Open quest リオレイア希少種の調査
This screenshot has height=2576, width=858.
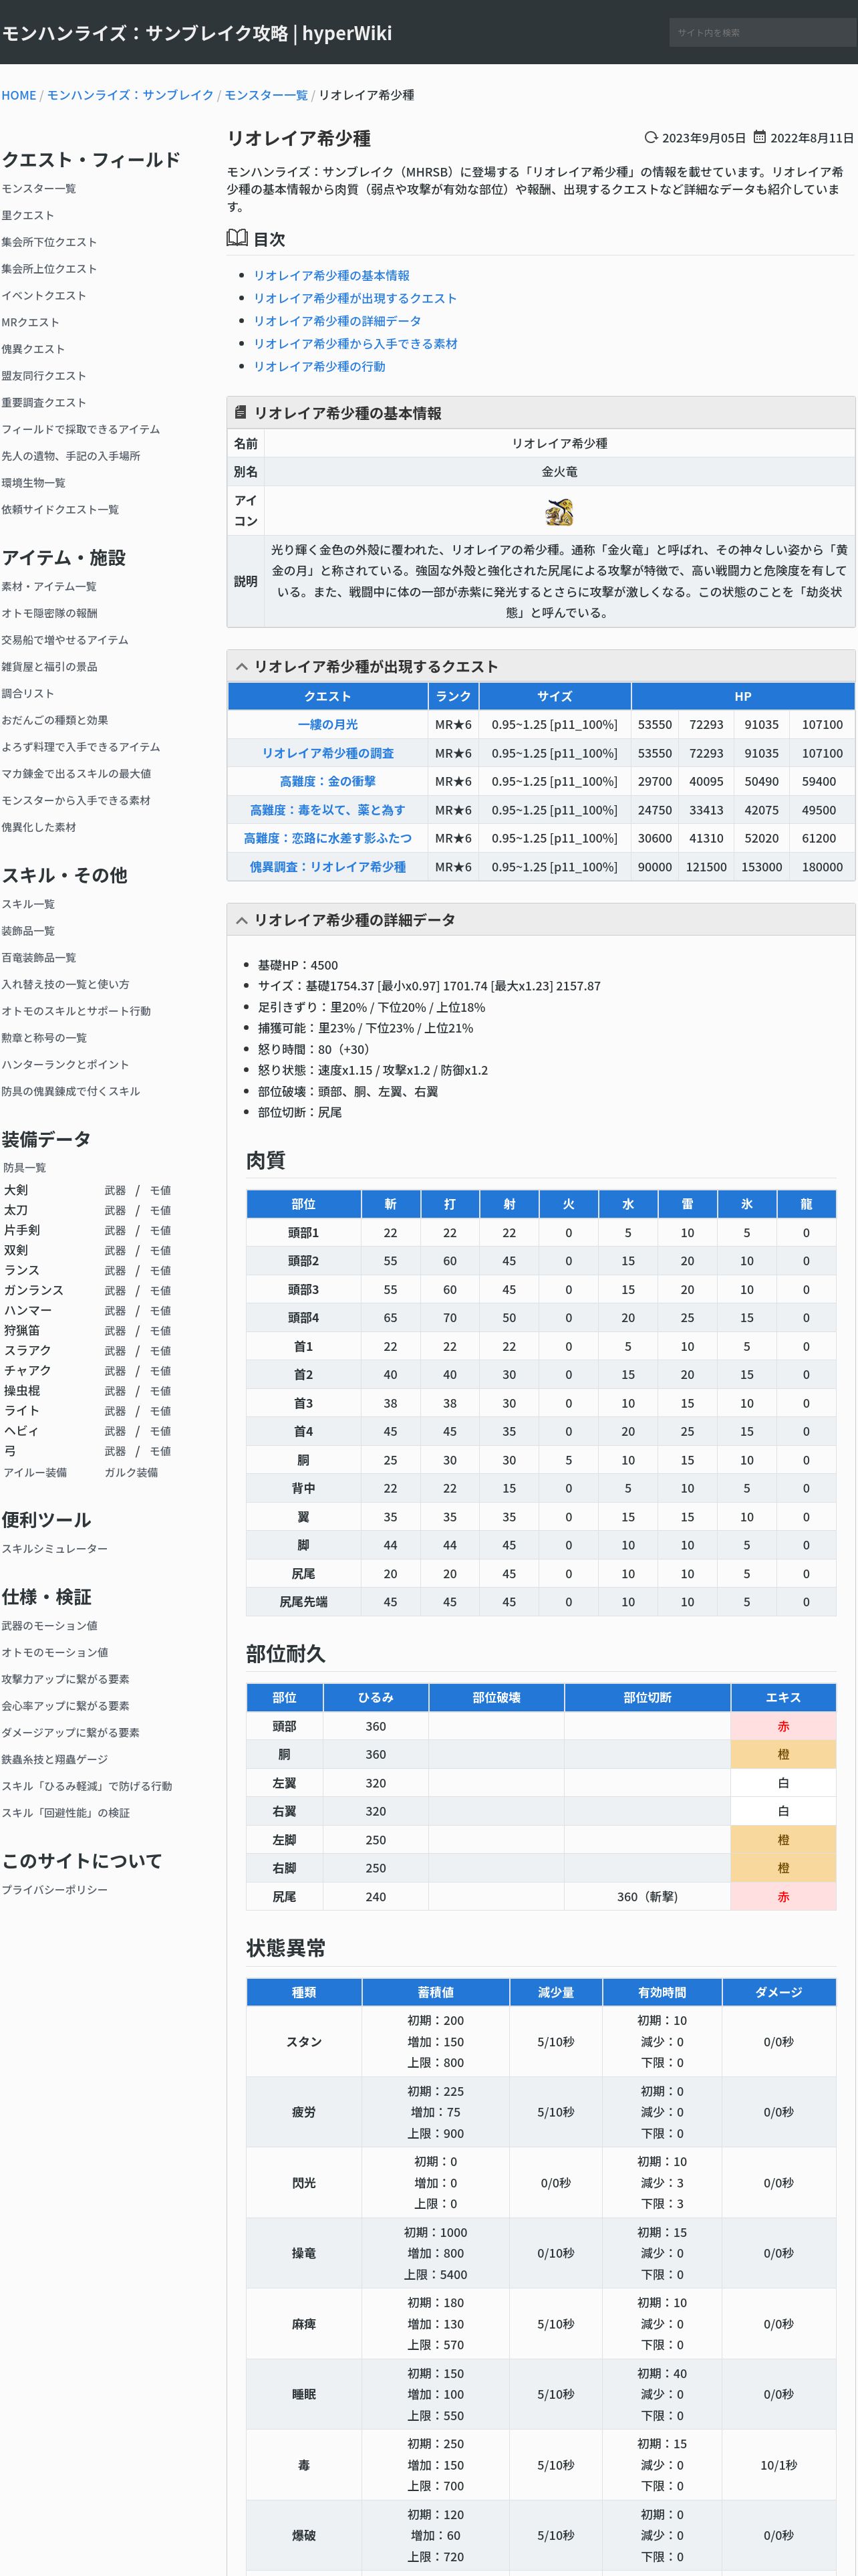[327, 753]
